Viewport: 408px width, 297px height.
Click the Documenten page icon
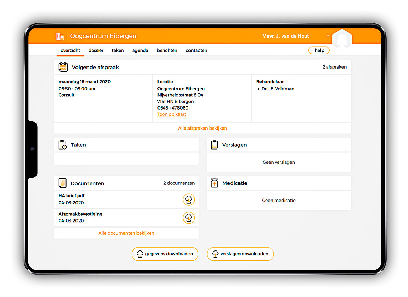point(62,183)
